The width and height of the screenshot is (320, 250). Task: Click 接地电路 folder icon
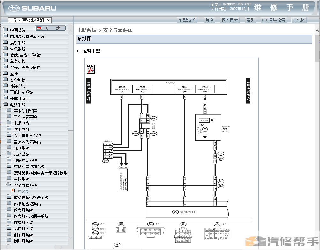click(9, 129)
